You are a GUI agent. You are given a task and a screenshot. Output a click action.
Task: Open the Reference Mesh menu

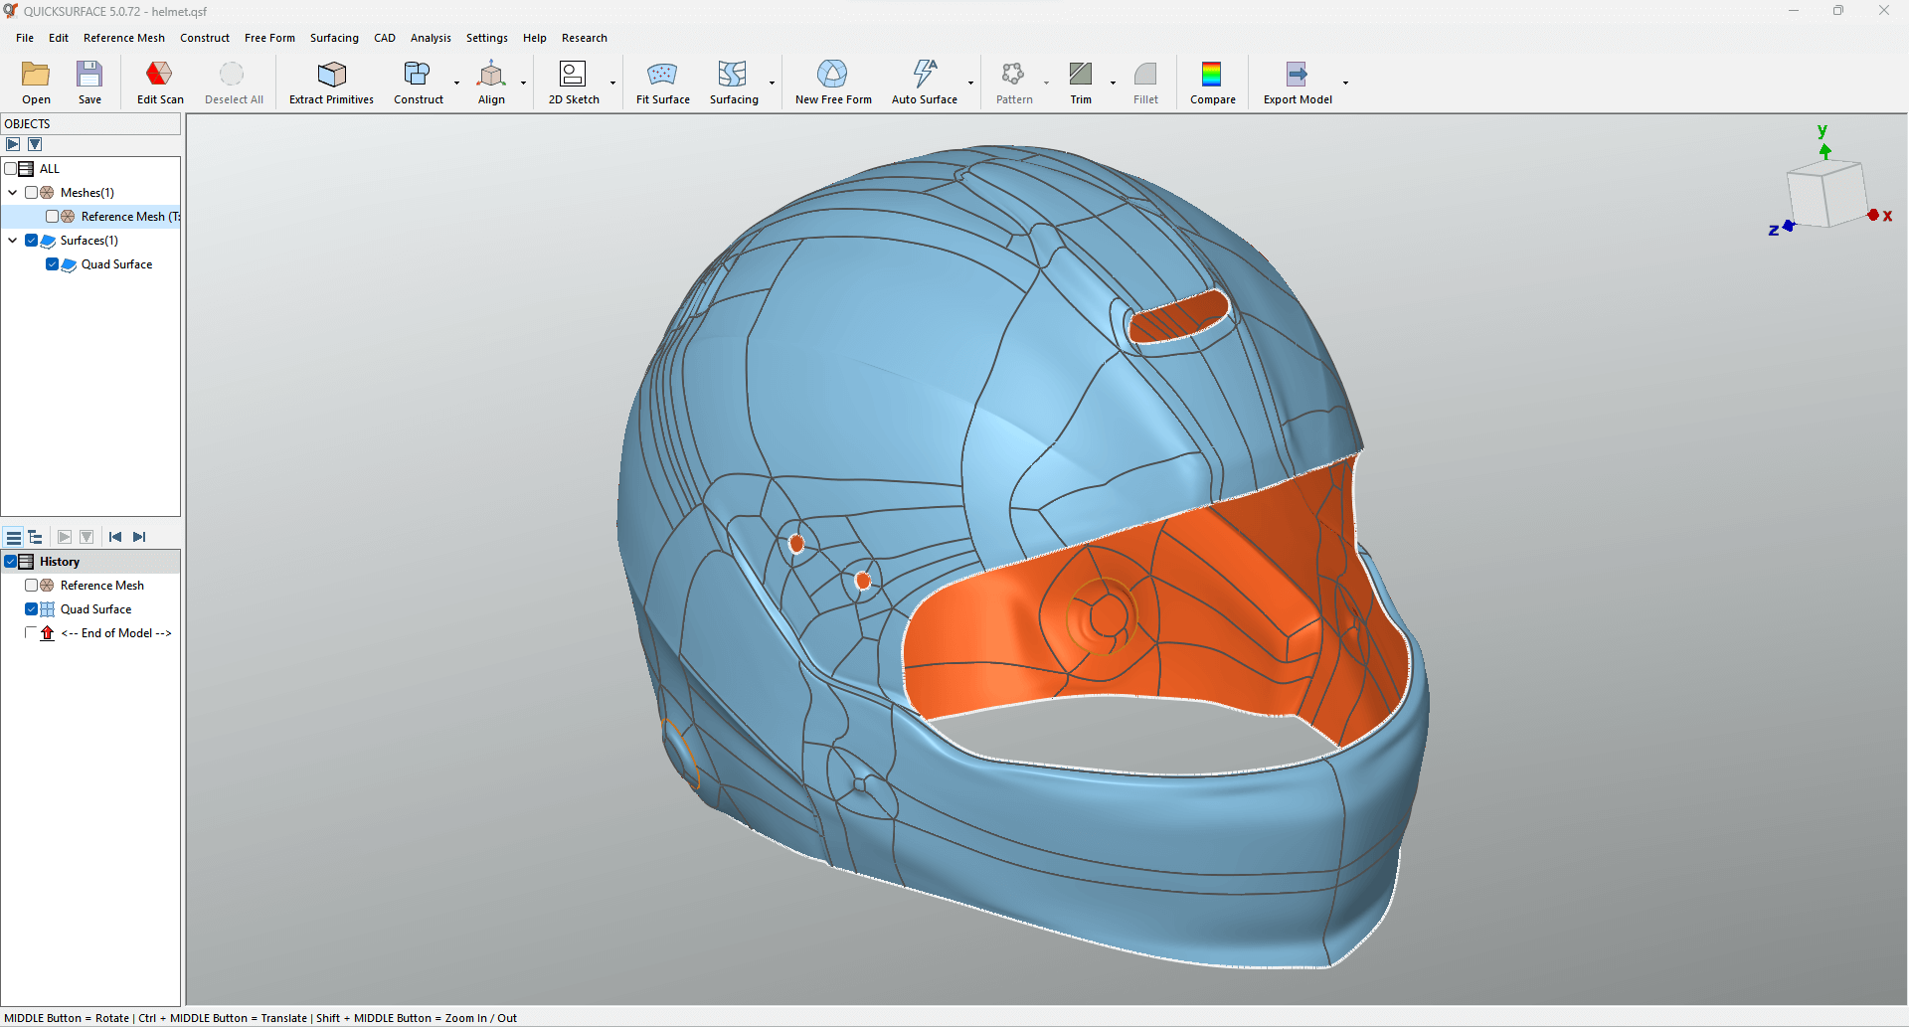(124, 38)
